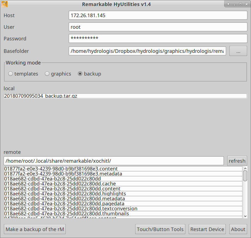The image size is (251, 238).
Task: Select the 018ae682-cdbd-47ea-b2c8-25dd022c80dd folder row
Action: (x=123, y=179)
